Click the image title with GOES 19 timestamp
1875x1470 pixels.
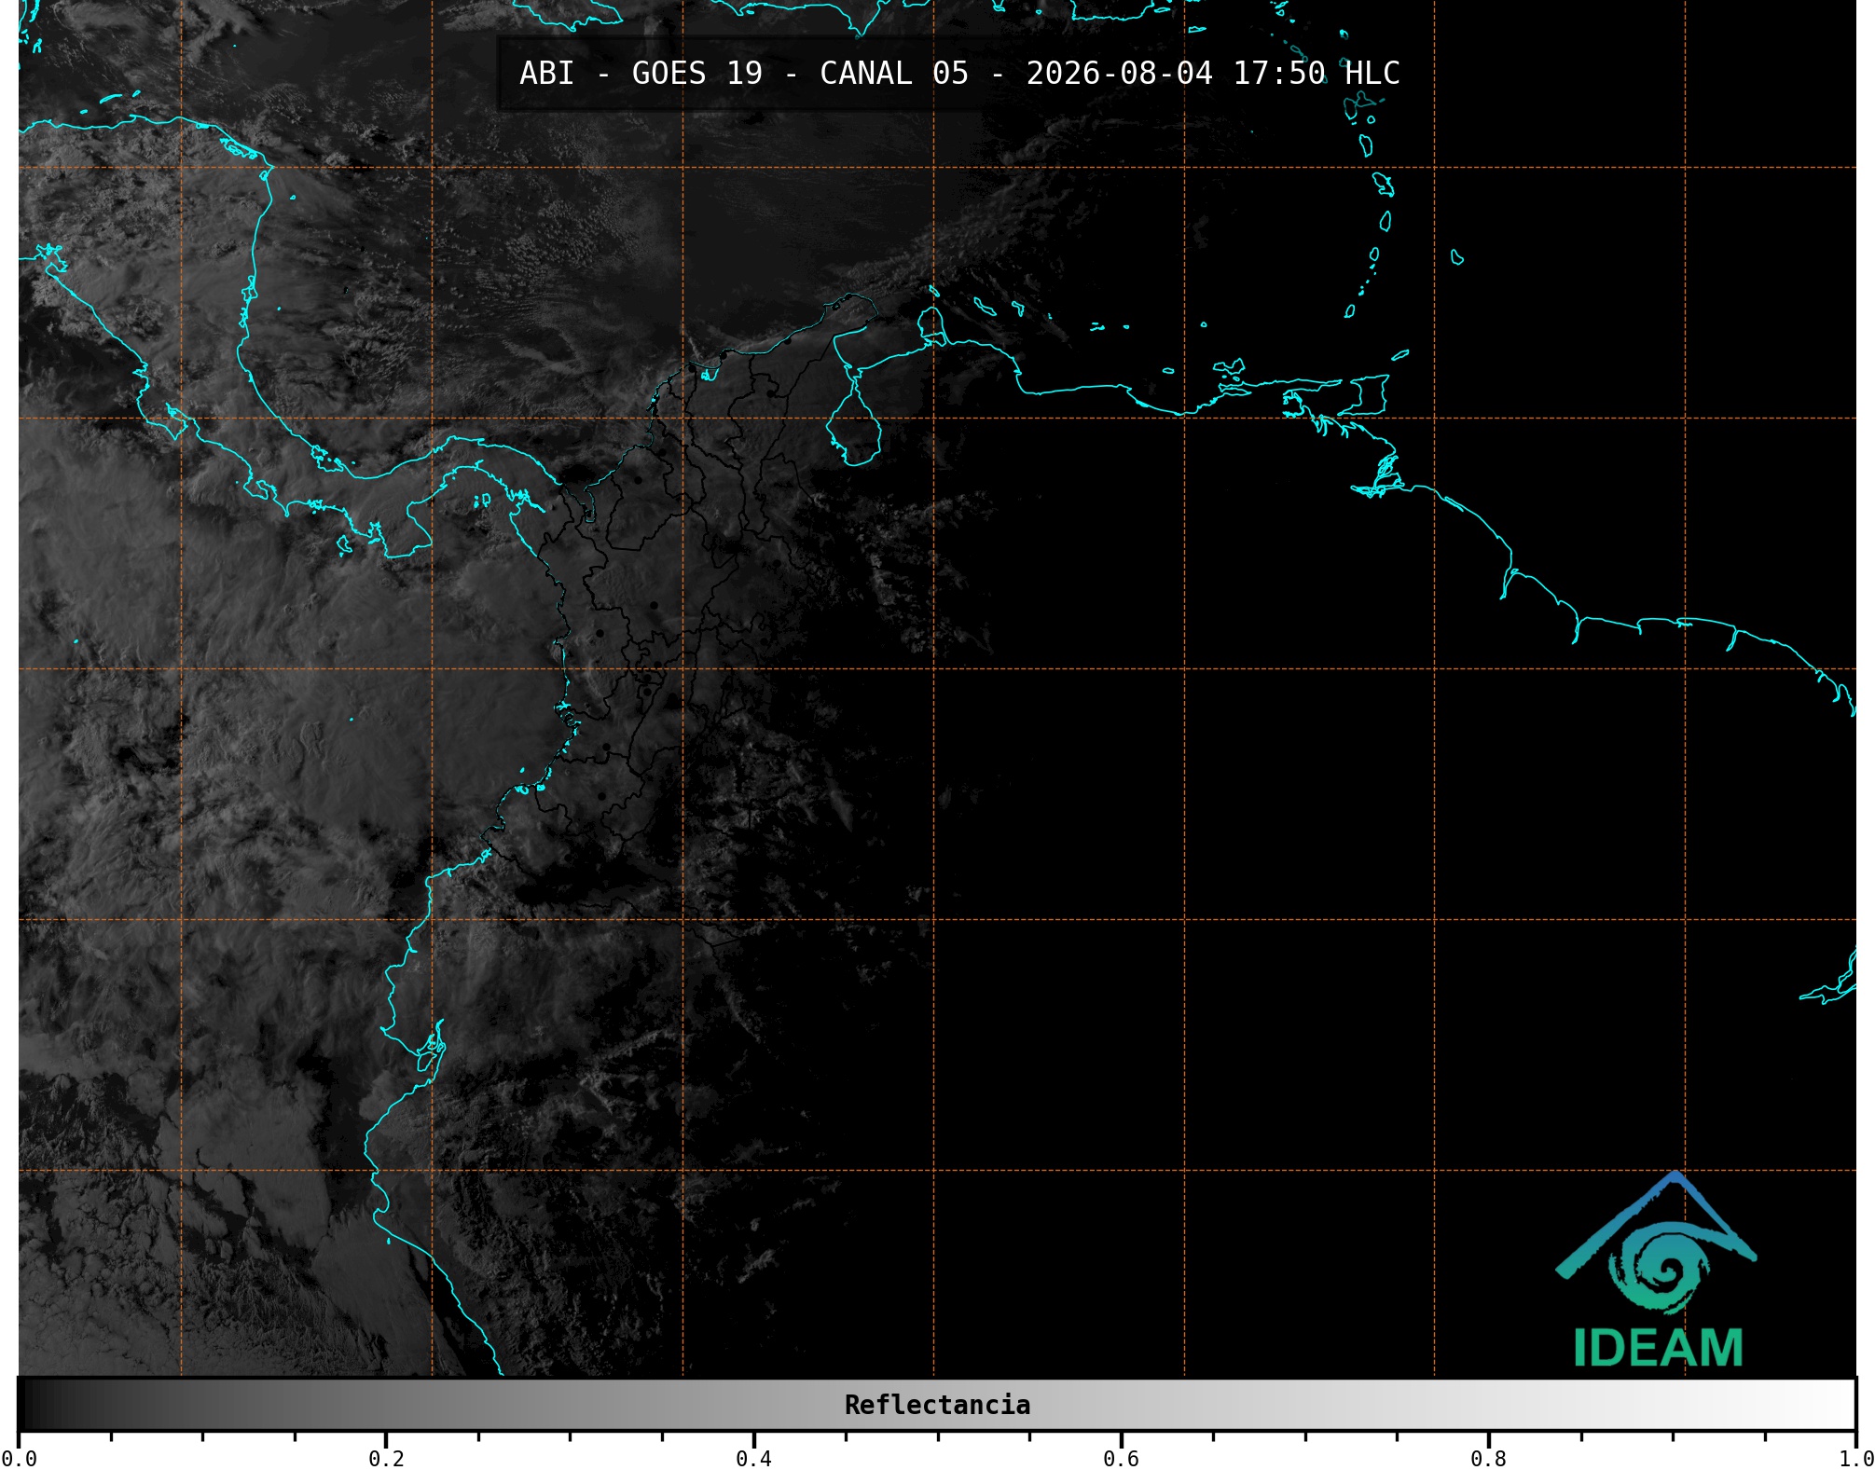[x=959, y=74]
